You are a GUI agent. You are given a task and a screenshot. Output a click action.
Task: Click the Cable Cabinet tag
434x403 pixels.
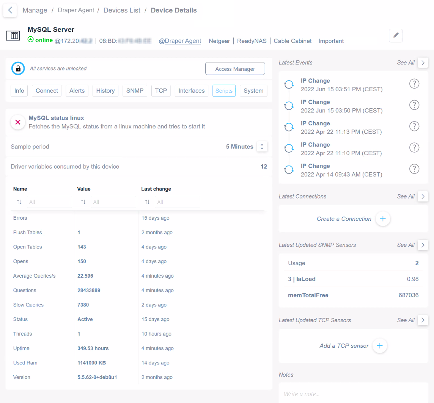(x=292, y=41)
